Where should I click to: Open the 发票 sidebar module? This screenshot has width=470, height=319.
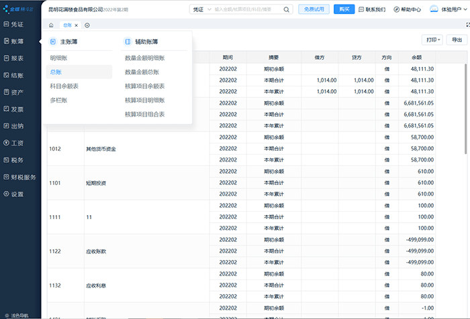point(13,109)
